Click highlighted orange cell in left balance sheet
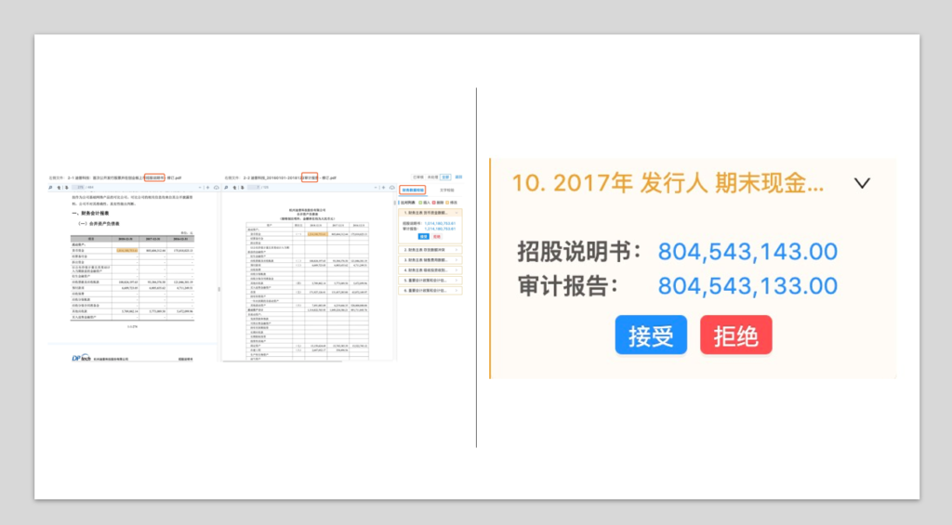 coord(126,250)
